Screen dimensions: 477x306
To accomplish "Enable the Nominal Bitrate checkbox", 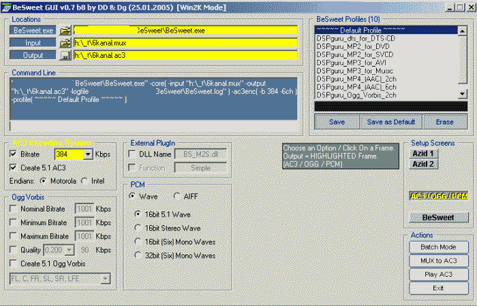I will pos(15,209).
